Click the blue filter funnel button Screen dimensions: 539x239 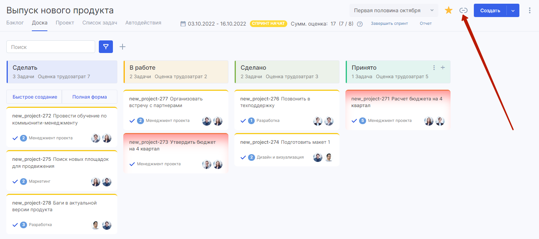[x=106, y=47]
